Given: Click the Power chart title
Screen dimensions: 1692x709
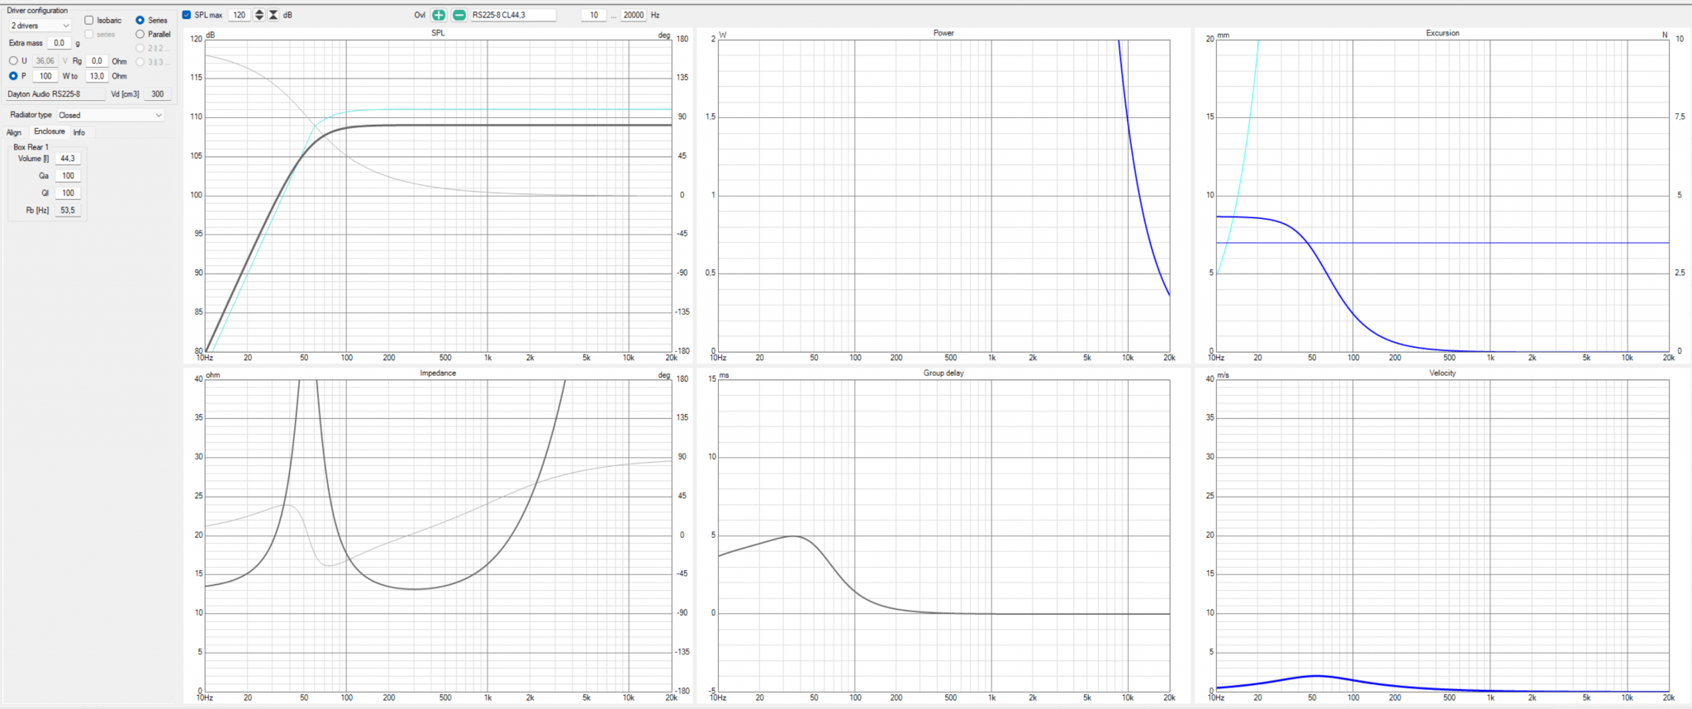Looking at the screenshot, I should [943, 33].
